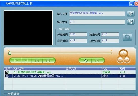Sort by 状态 column header

pos(110,69)
